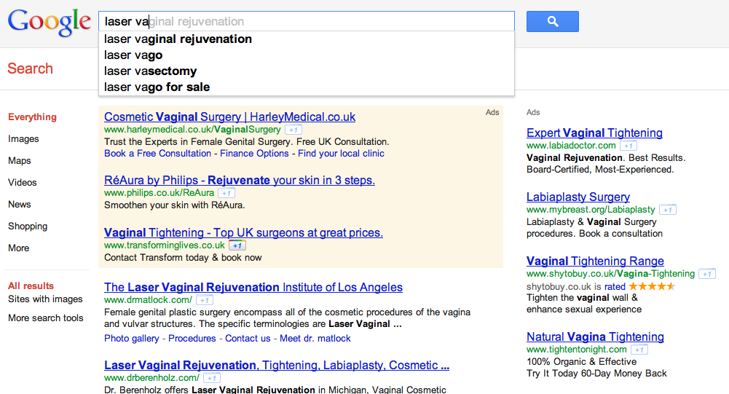Click +1 button beside mybreast.org/Labiaplasty
Screen dimensions: 729x394
click(668, 210)
